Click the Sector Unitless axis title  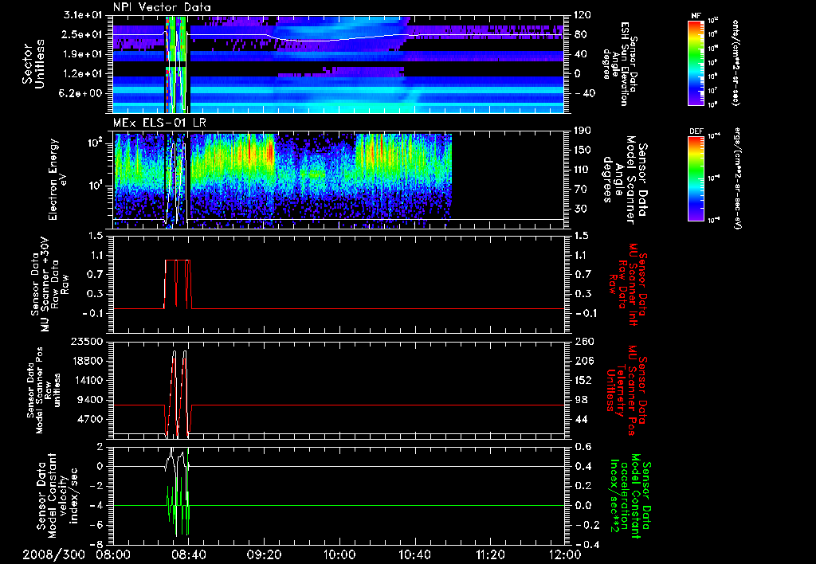[x=33, y=64]
